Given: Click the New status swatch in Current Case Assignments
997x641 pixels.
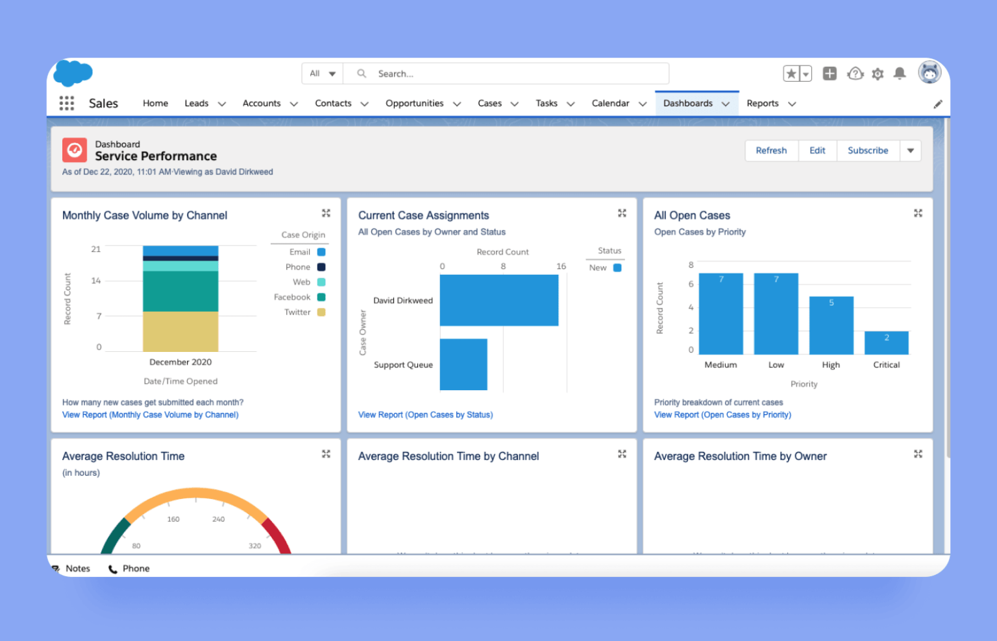Looking at the screenshot, I should 617,267.
